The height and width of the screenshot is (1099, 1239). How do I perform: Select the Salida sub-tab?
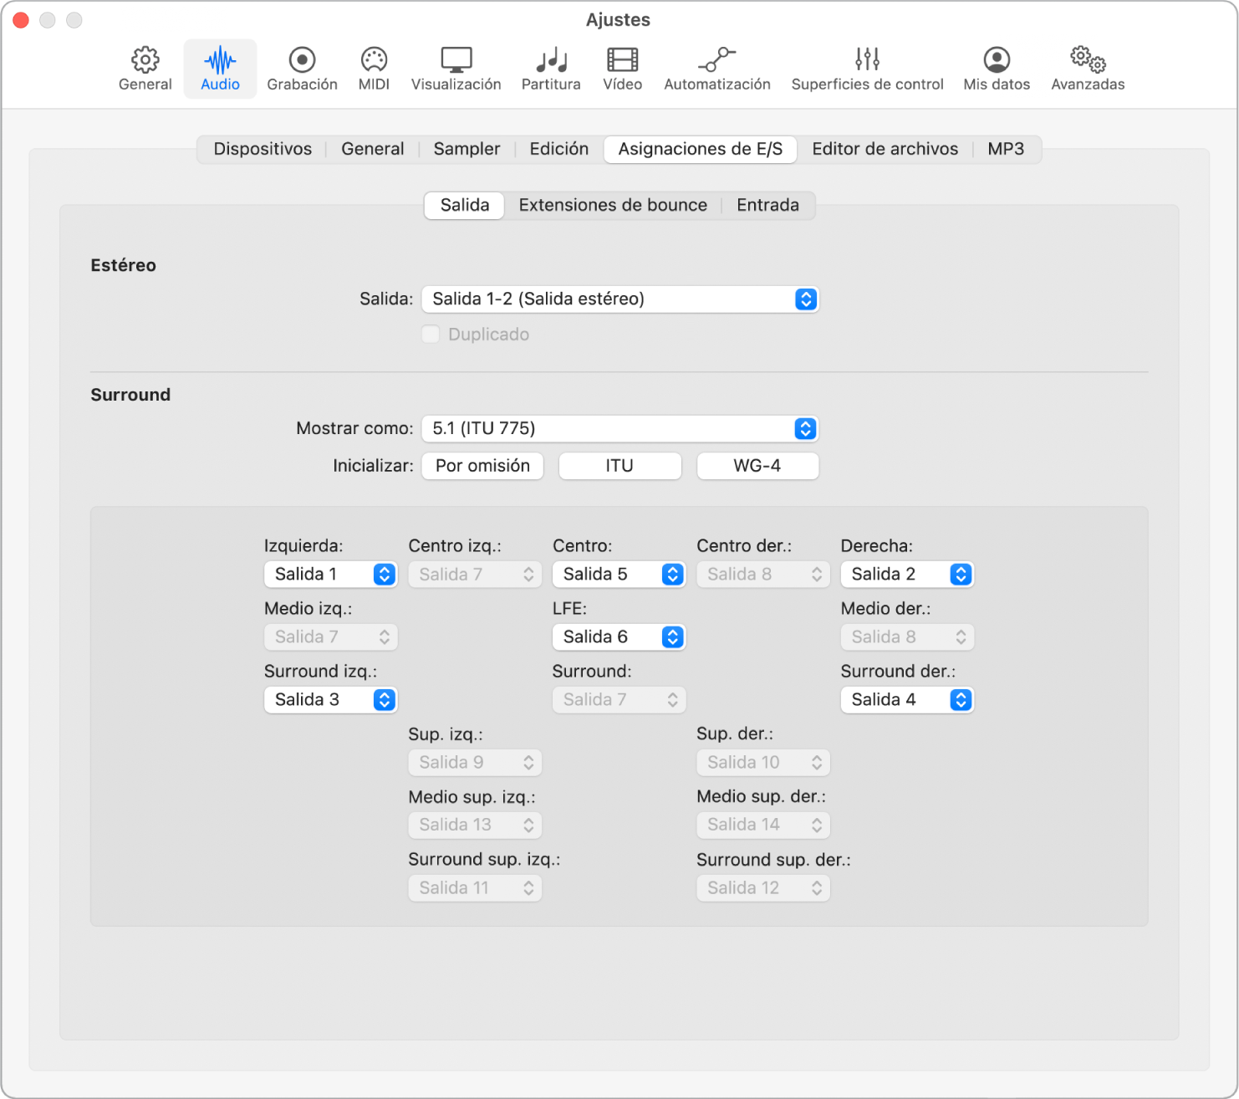(465, 205)
